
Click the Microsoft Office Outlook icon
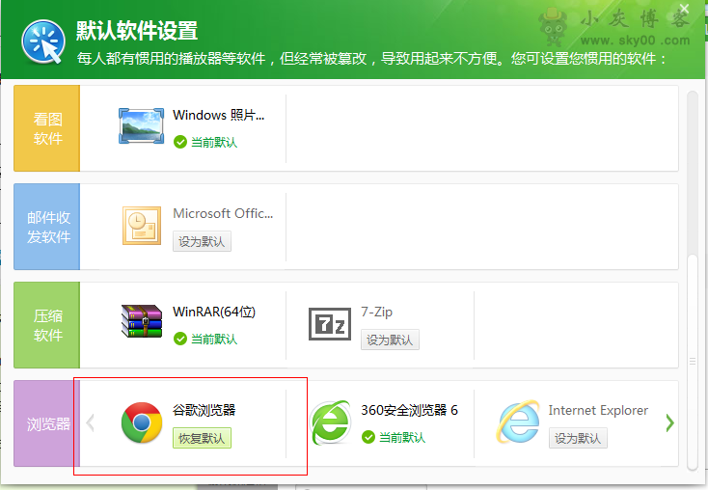pyautogui.click(x=142, y=226)
